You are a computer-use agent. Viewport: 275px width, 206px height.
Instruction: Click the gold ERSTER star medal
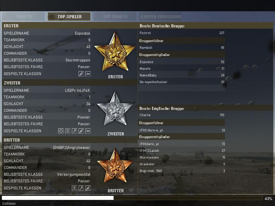pos(115,52)
